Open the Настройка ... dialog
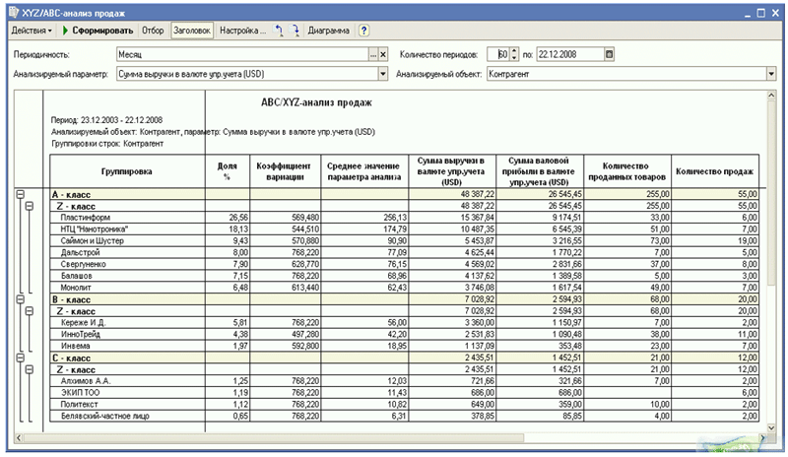 pos(242,31)
